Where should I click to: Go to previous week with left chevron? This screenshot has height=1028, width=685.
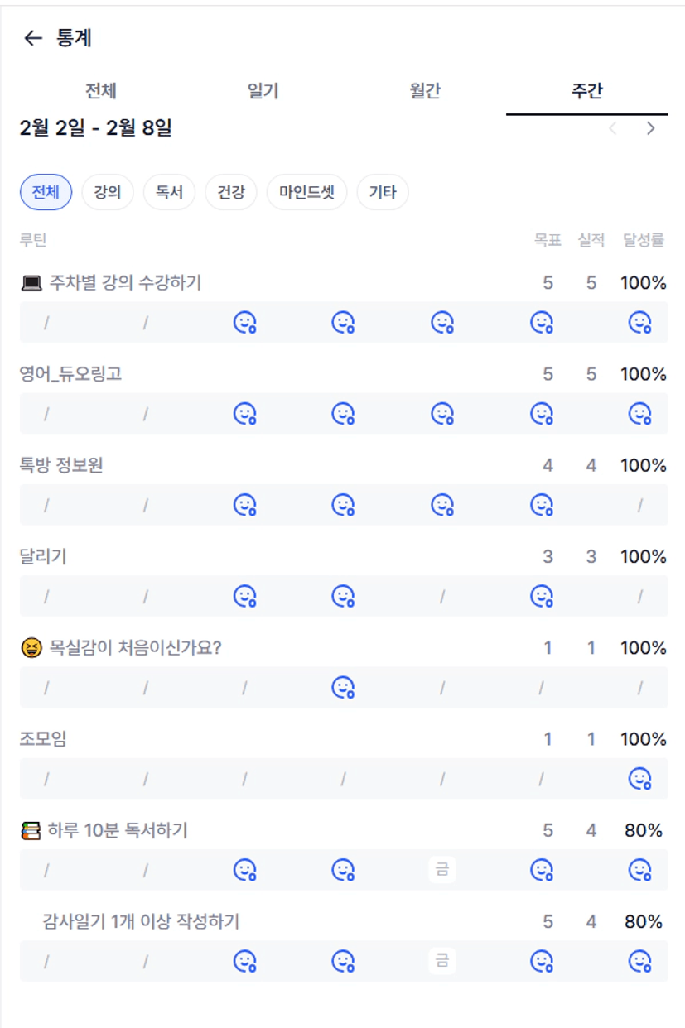point(613,128)
